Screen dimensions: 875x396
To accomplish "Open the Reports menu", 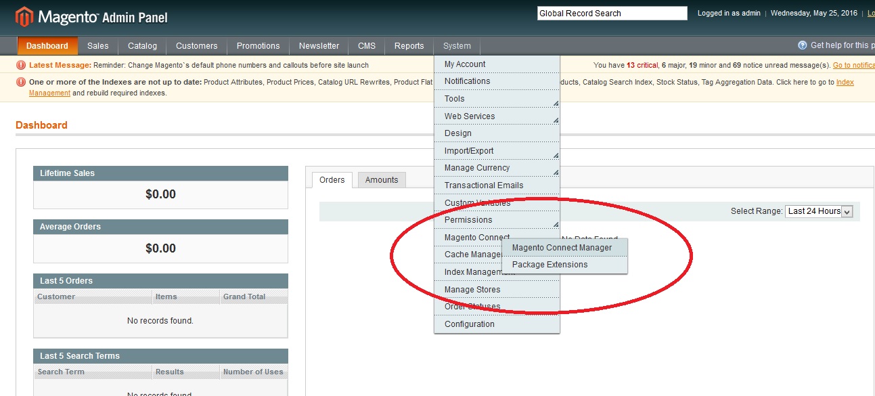I will tap(409, 46).
